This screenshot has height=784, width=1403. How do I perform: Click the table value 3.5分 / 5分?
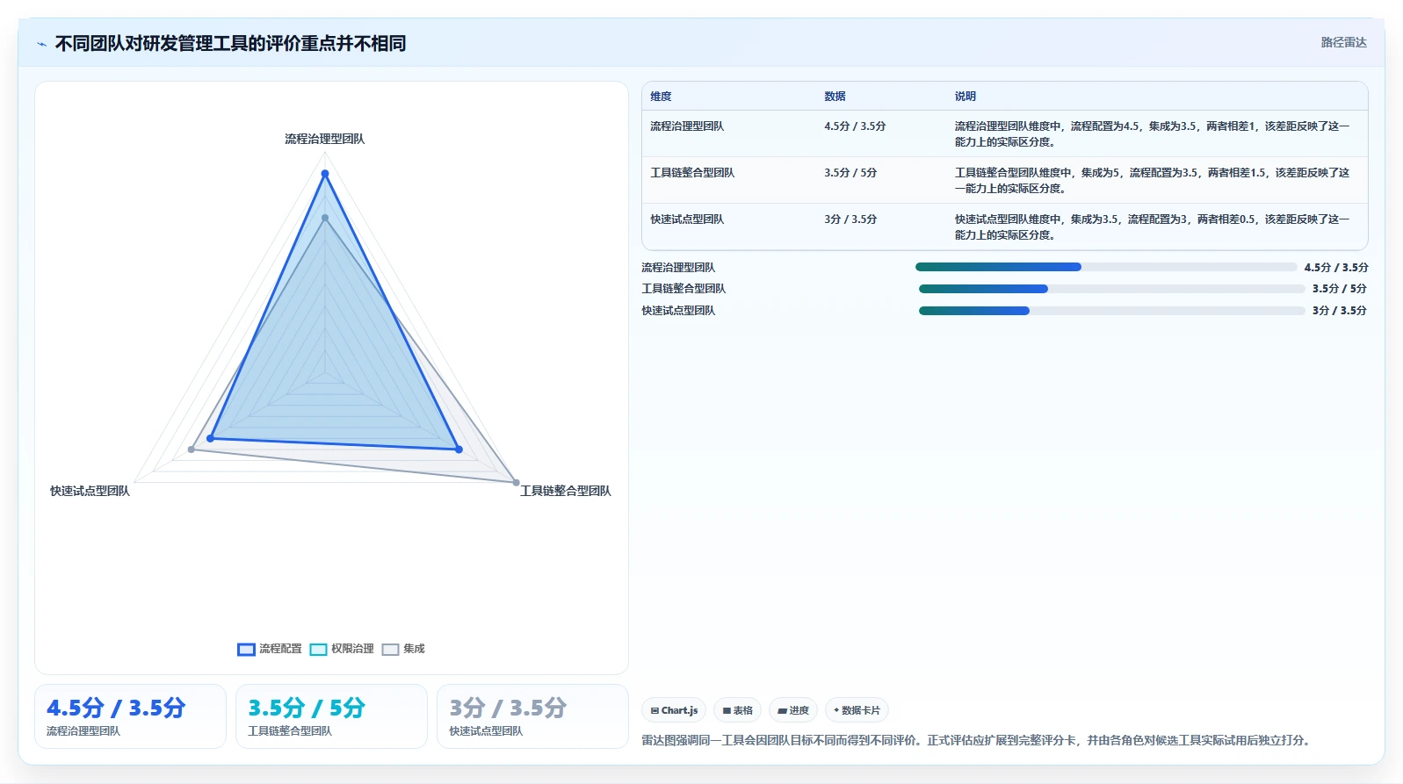(850, 173)
